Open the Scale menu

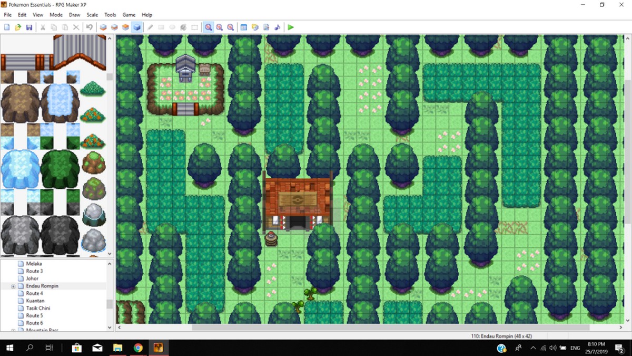click(x=93, y=15)
